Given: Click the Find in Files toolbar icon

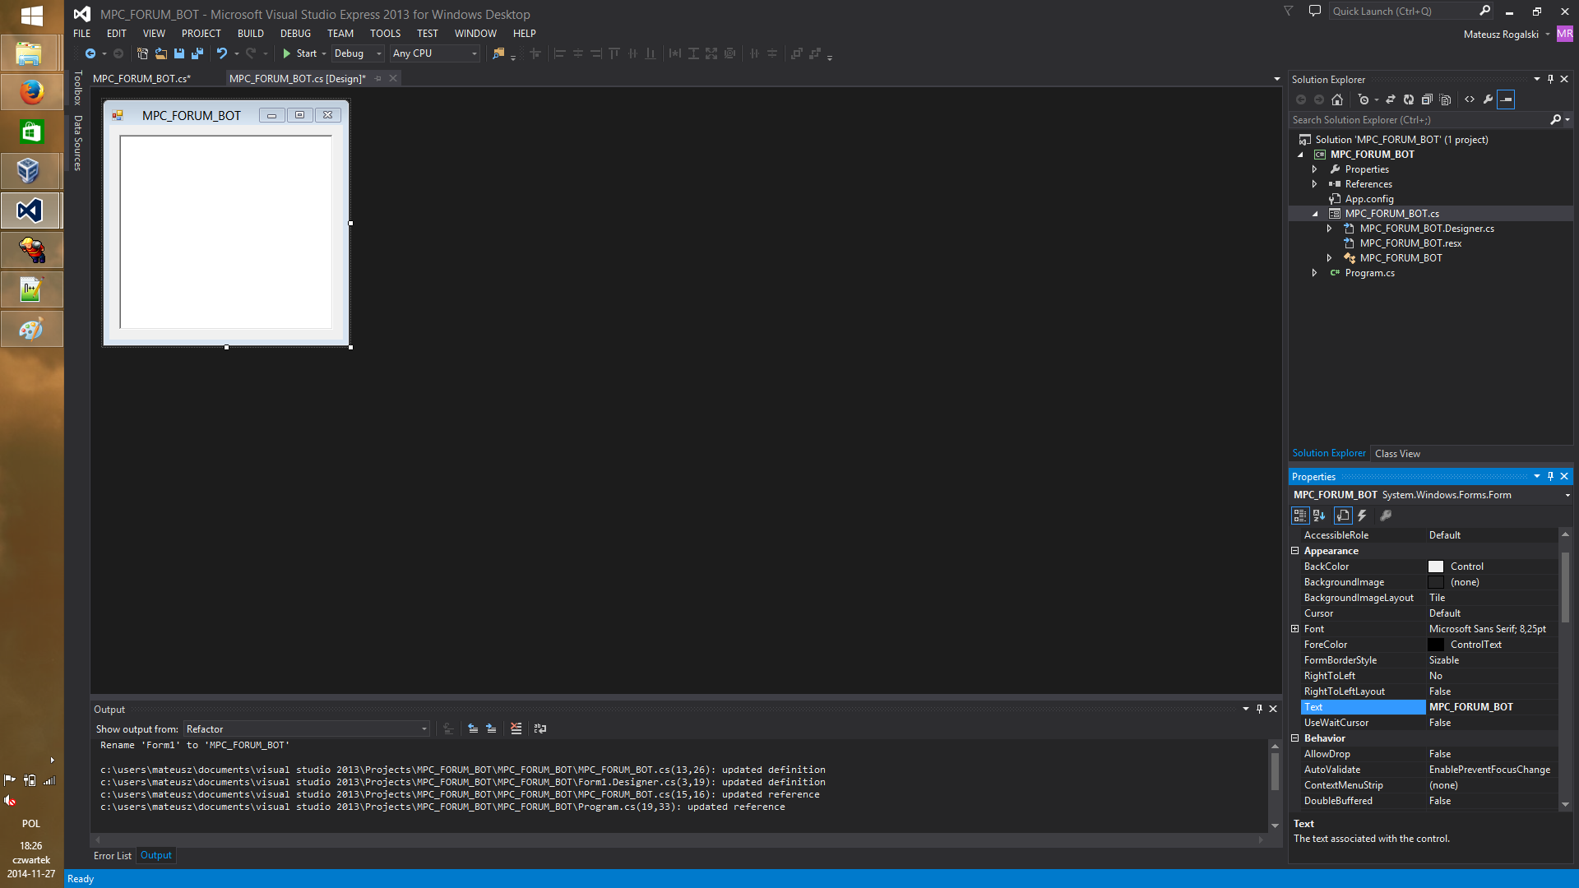Looking at the screenshot, I should click(x=498, y=53).
